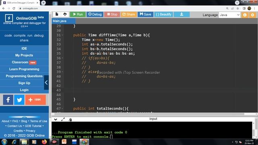Open PowerPoint from the taskbar
Image resolution: width=258 pixels, height=145 pixels.
[64, 142]
